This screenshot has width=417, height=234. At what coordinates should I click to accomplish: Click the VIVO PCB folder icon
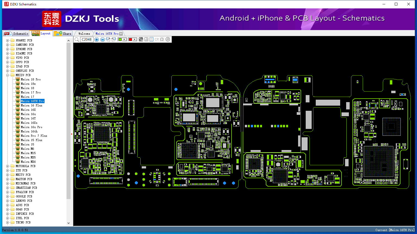click(x=12, y=58)
